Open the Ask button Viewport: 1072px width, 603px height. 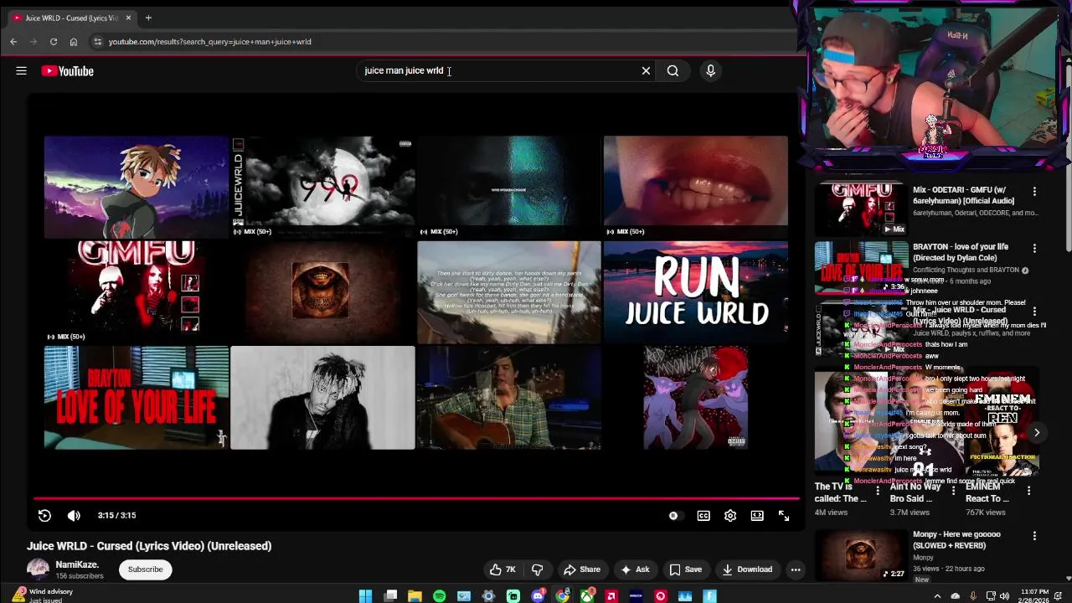point(634,569)
